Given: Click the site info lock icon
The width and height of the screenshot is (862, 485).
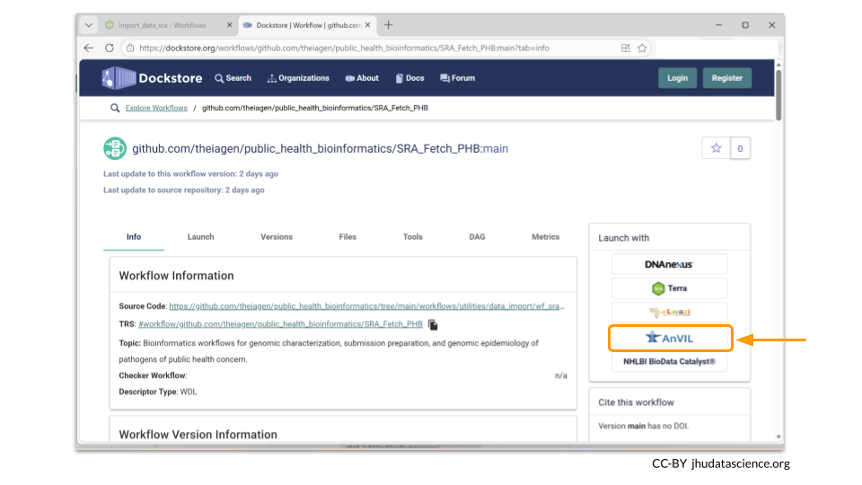Looking at the screenshot, I should coord(130,48).
